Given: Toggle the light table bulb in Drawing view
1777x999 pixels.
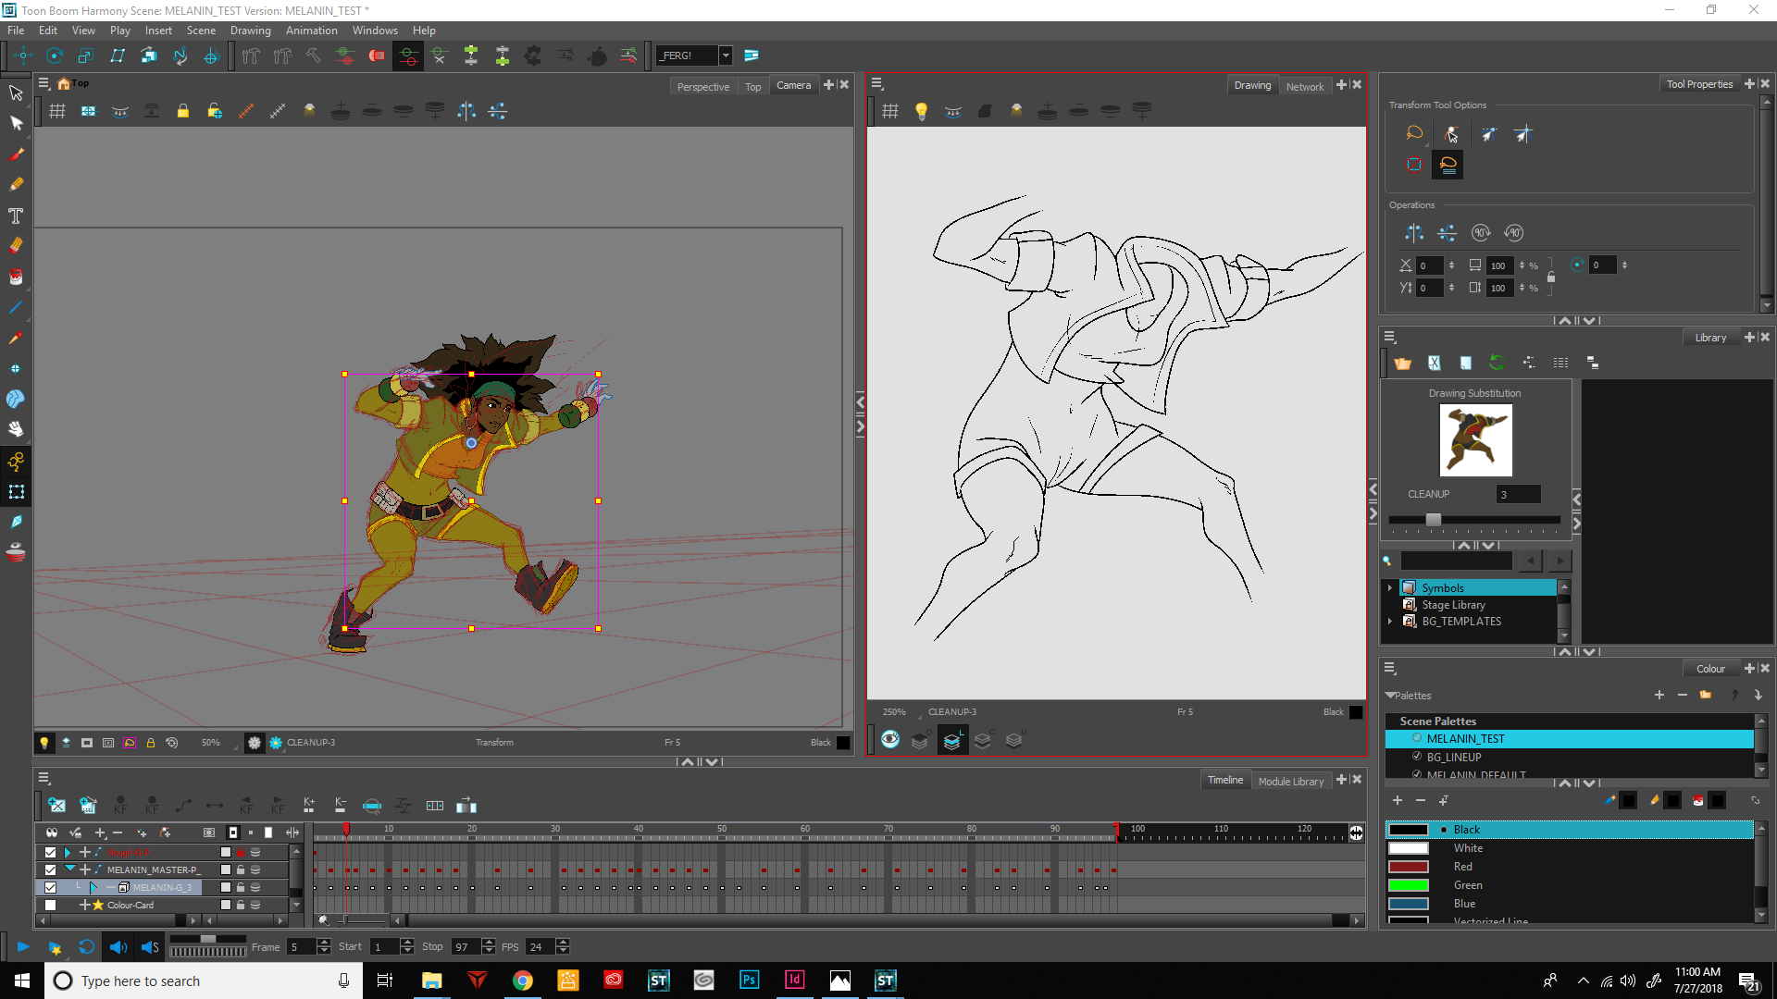Looking at the screenshot, I should pos(921,111).
